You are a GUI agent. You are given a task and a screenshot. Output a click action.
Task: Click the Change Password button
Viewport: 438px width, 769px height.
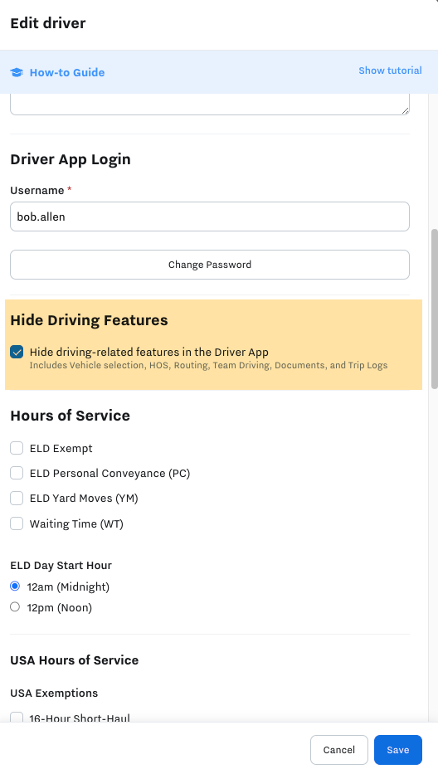coord(210,265)
